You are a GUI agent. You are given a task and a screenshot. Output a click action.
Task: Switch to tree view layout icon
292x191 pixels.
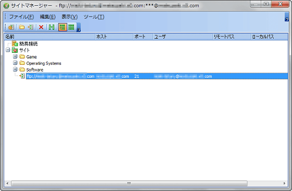point(63,27)
